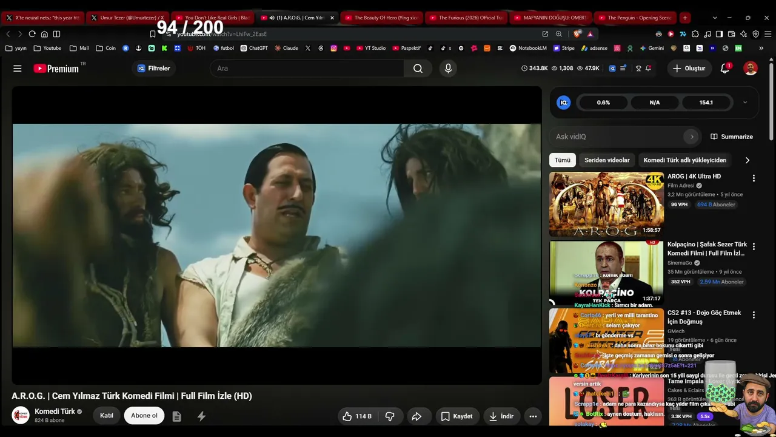Open the browser tab search dropdown
776x437 pixels.
coord(715,18)
